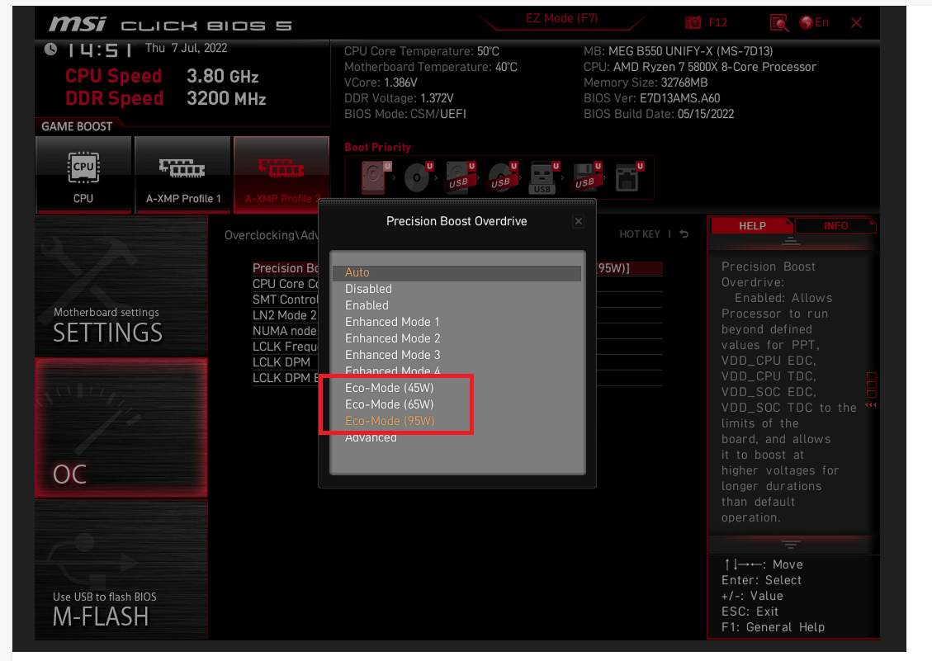Open the OC section in the sidebar
This screenshot has width=932, height=661.
pos(121,427)
